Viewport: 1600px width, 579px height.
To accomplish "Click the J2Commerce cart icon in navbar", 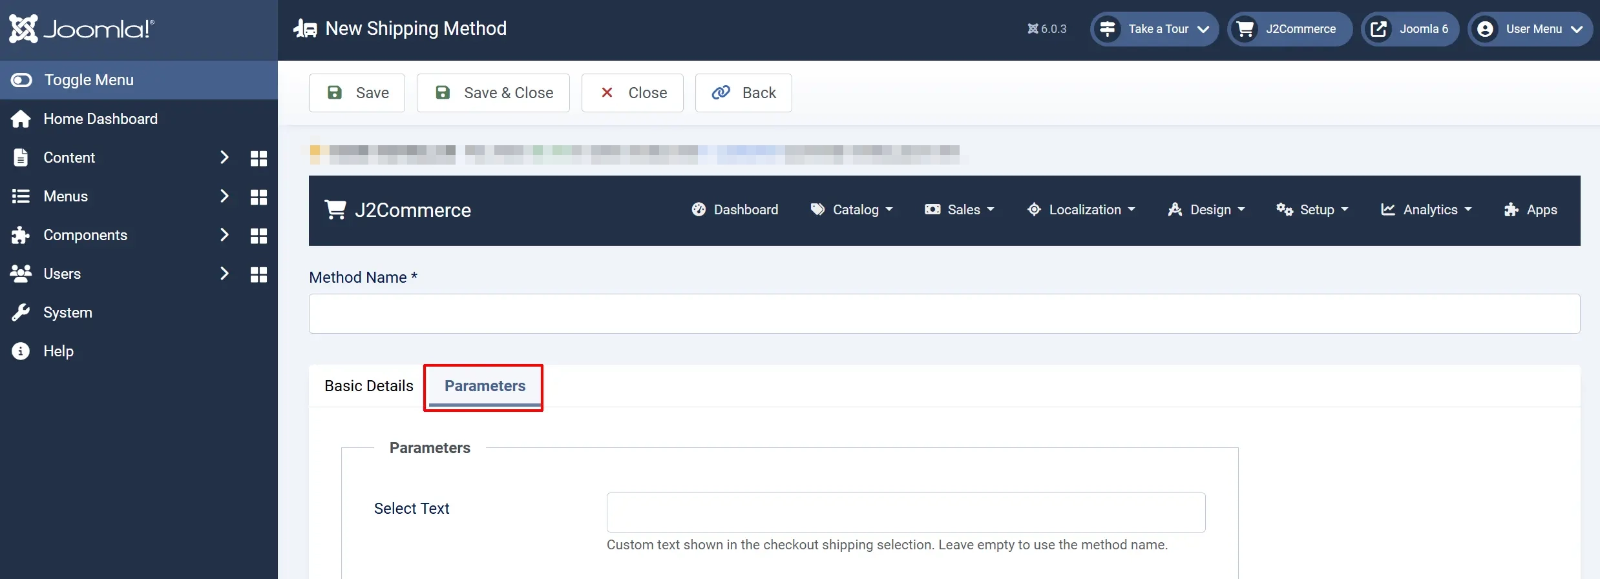I will point(335,210).
